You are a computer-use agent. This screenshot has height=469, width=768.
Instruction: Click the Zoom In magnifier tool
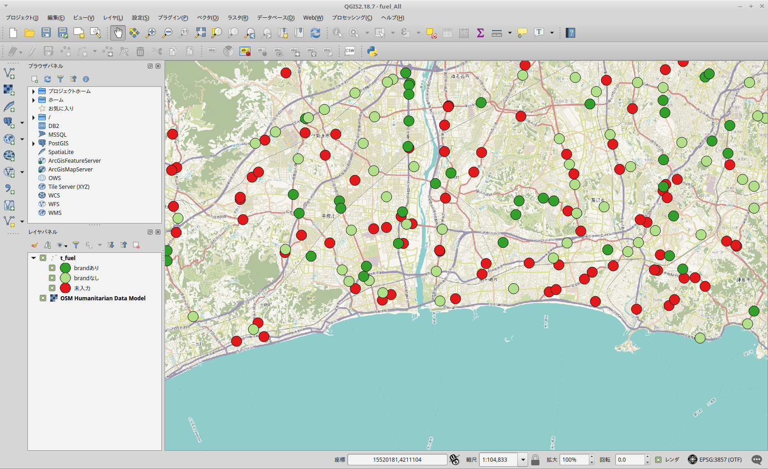150,33
